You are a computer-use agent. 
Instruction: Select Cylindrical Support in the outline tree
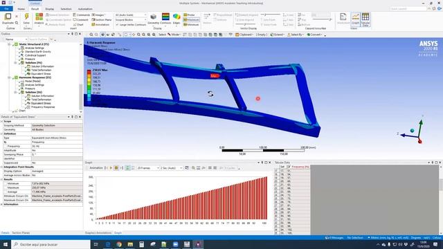(35, 55)
